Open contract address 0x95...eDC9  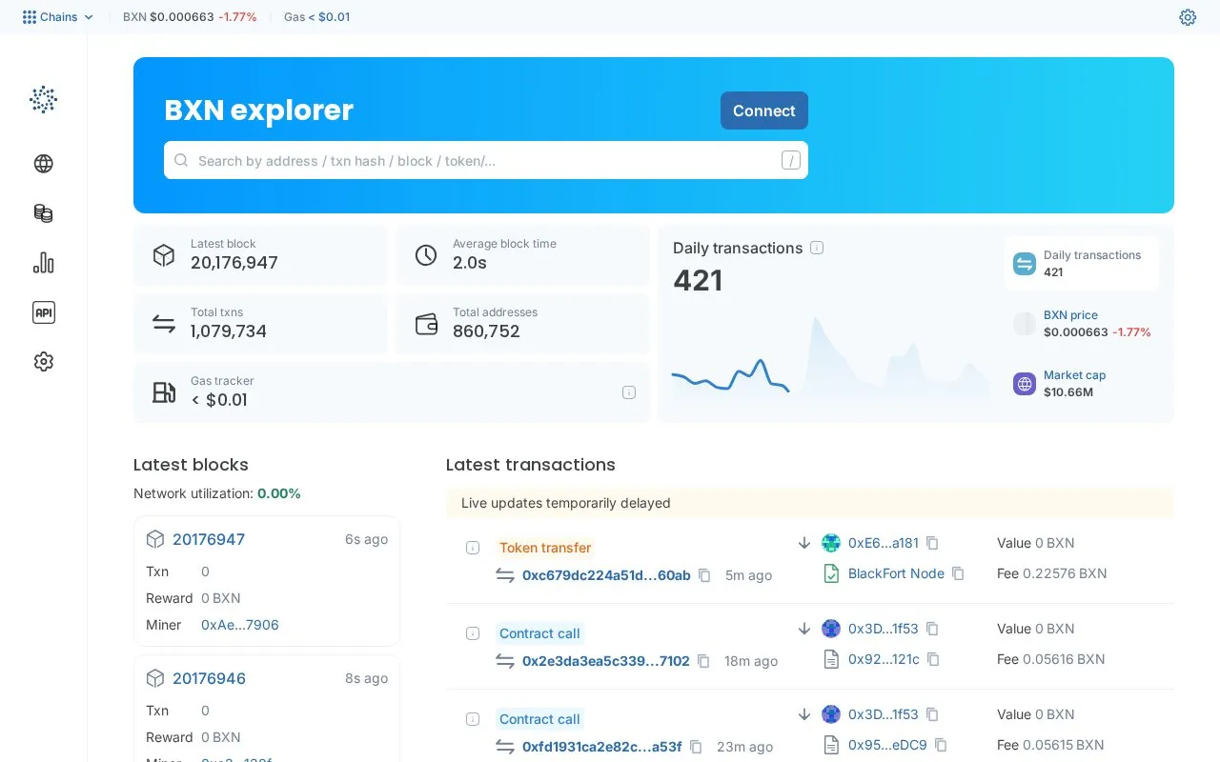pyautogui.click(x=887, y=745)
